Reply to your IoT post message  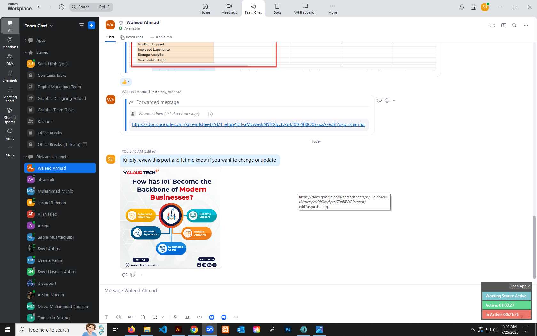tap(125, 275)
